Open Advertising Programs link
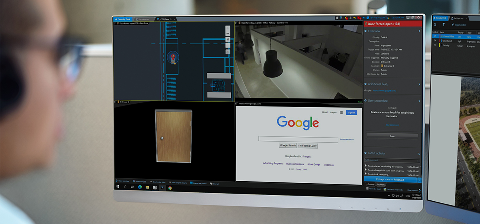The width and height of the screenshot is (480, 224). 273,164
